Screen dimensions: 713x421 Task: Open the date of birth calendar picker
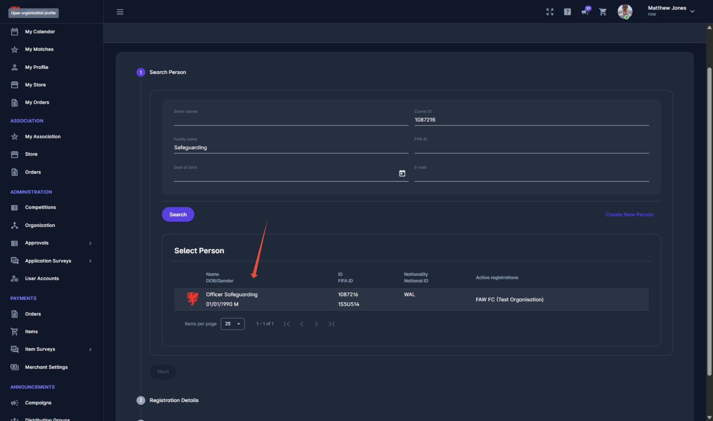pyautogui.click(x=402, y=173)
